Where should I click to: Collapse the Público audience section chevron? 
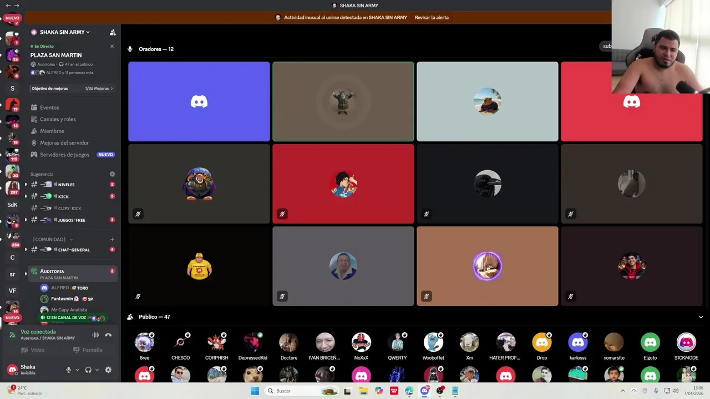tap(701, 317)
